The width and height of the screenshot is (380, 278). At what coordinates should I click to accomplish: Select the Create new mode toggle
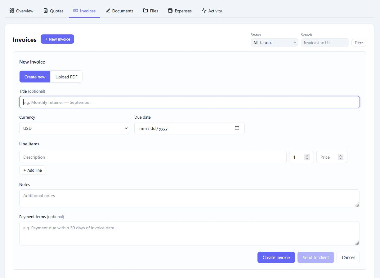[x=35, y=77]
